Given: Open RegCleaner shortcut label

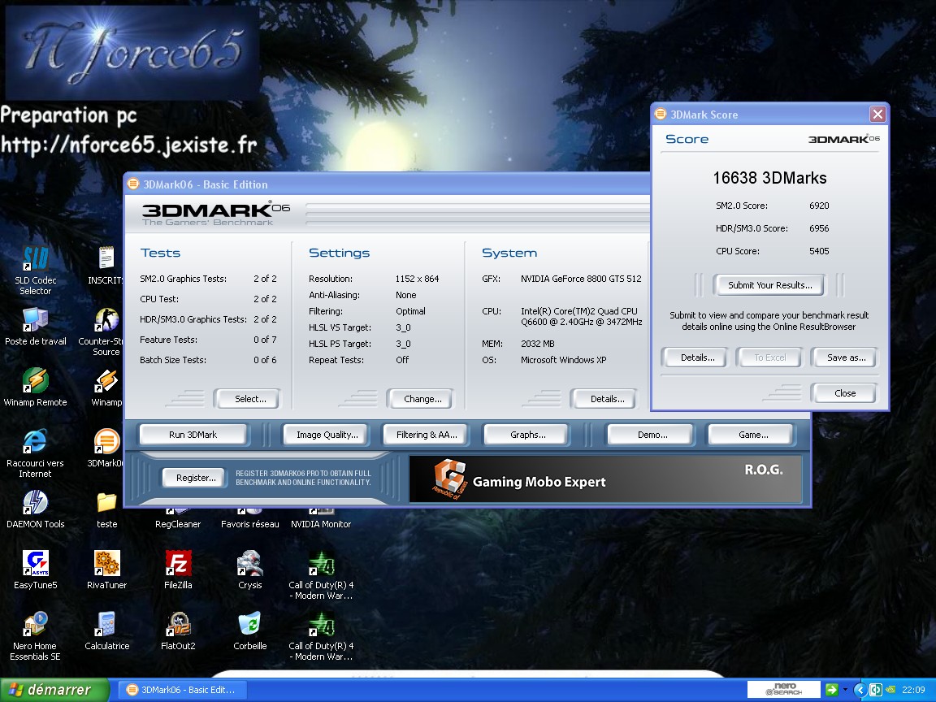Looking at the screenshot, I should pyautogui.click(x=178, y=524).
